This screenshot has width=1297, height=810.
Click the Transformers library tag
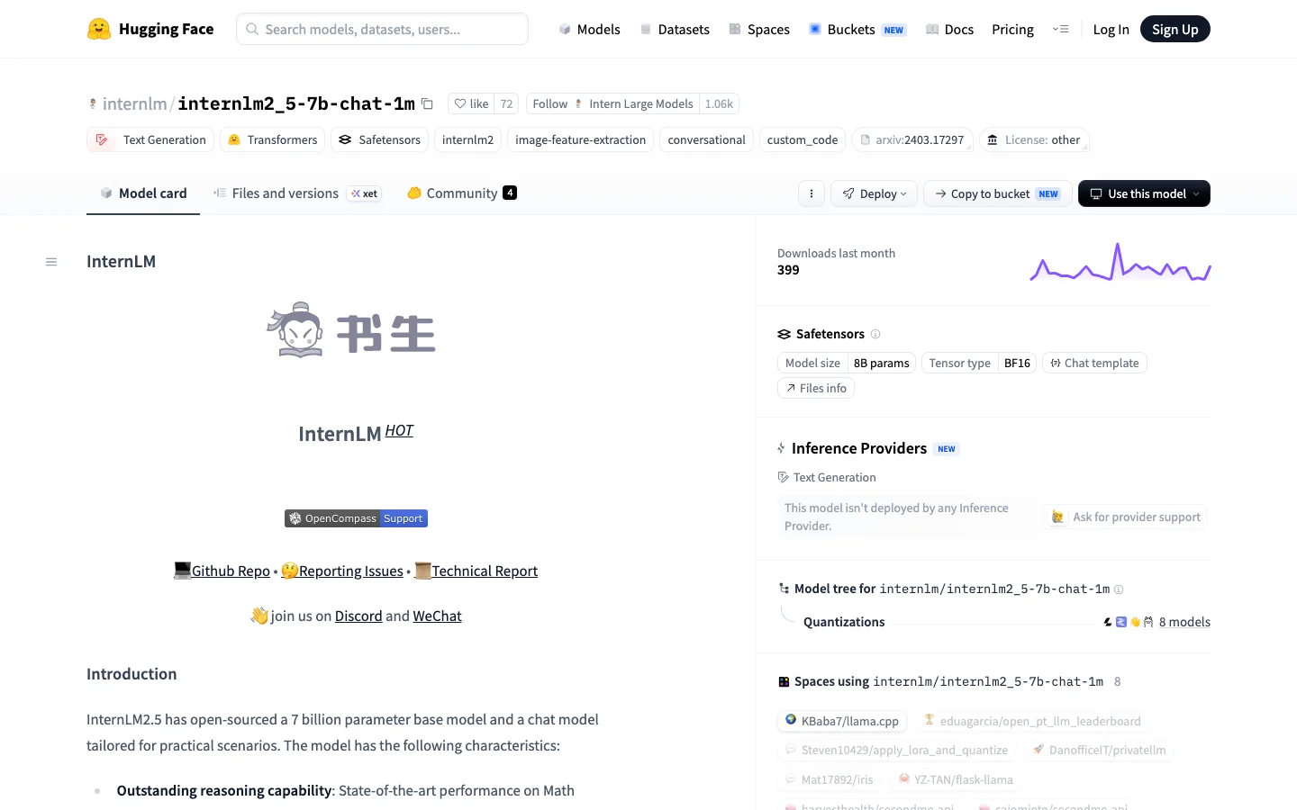point(273,139)
